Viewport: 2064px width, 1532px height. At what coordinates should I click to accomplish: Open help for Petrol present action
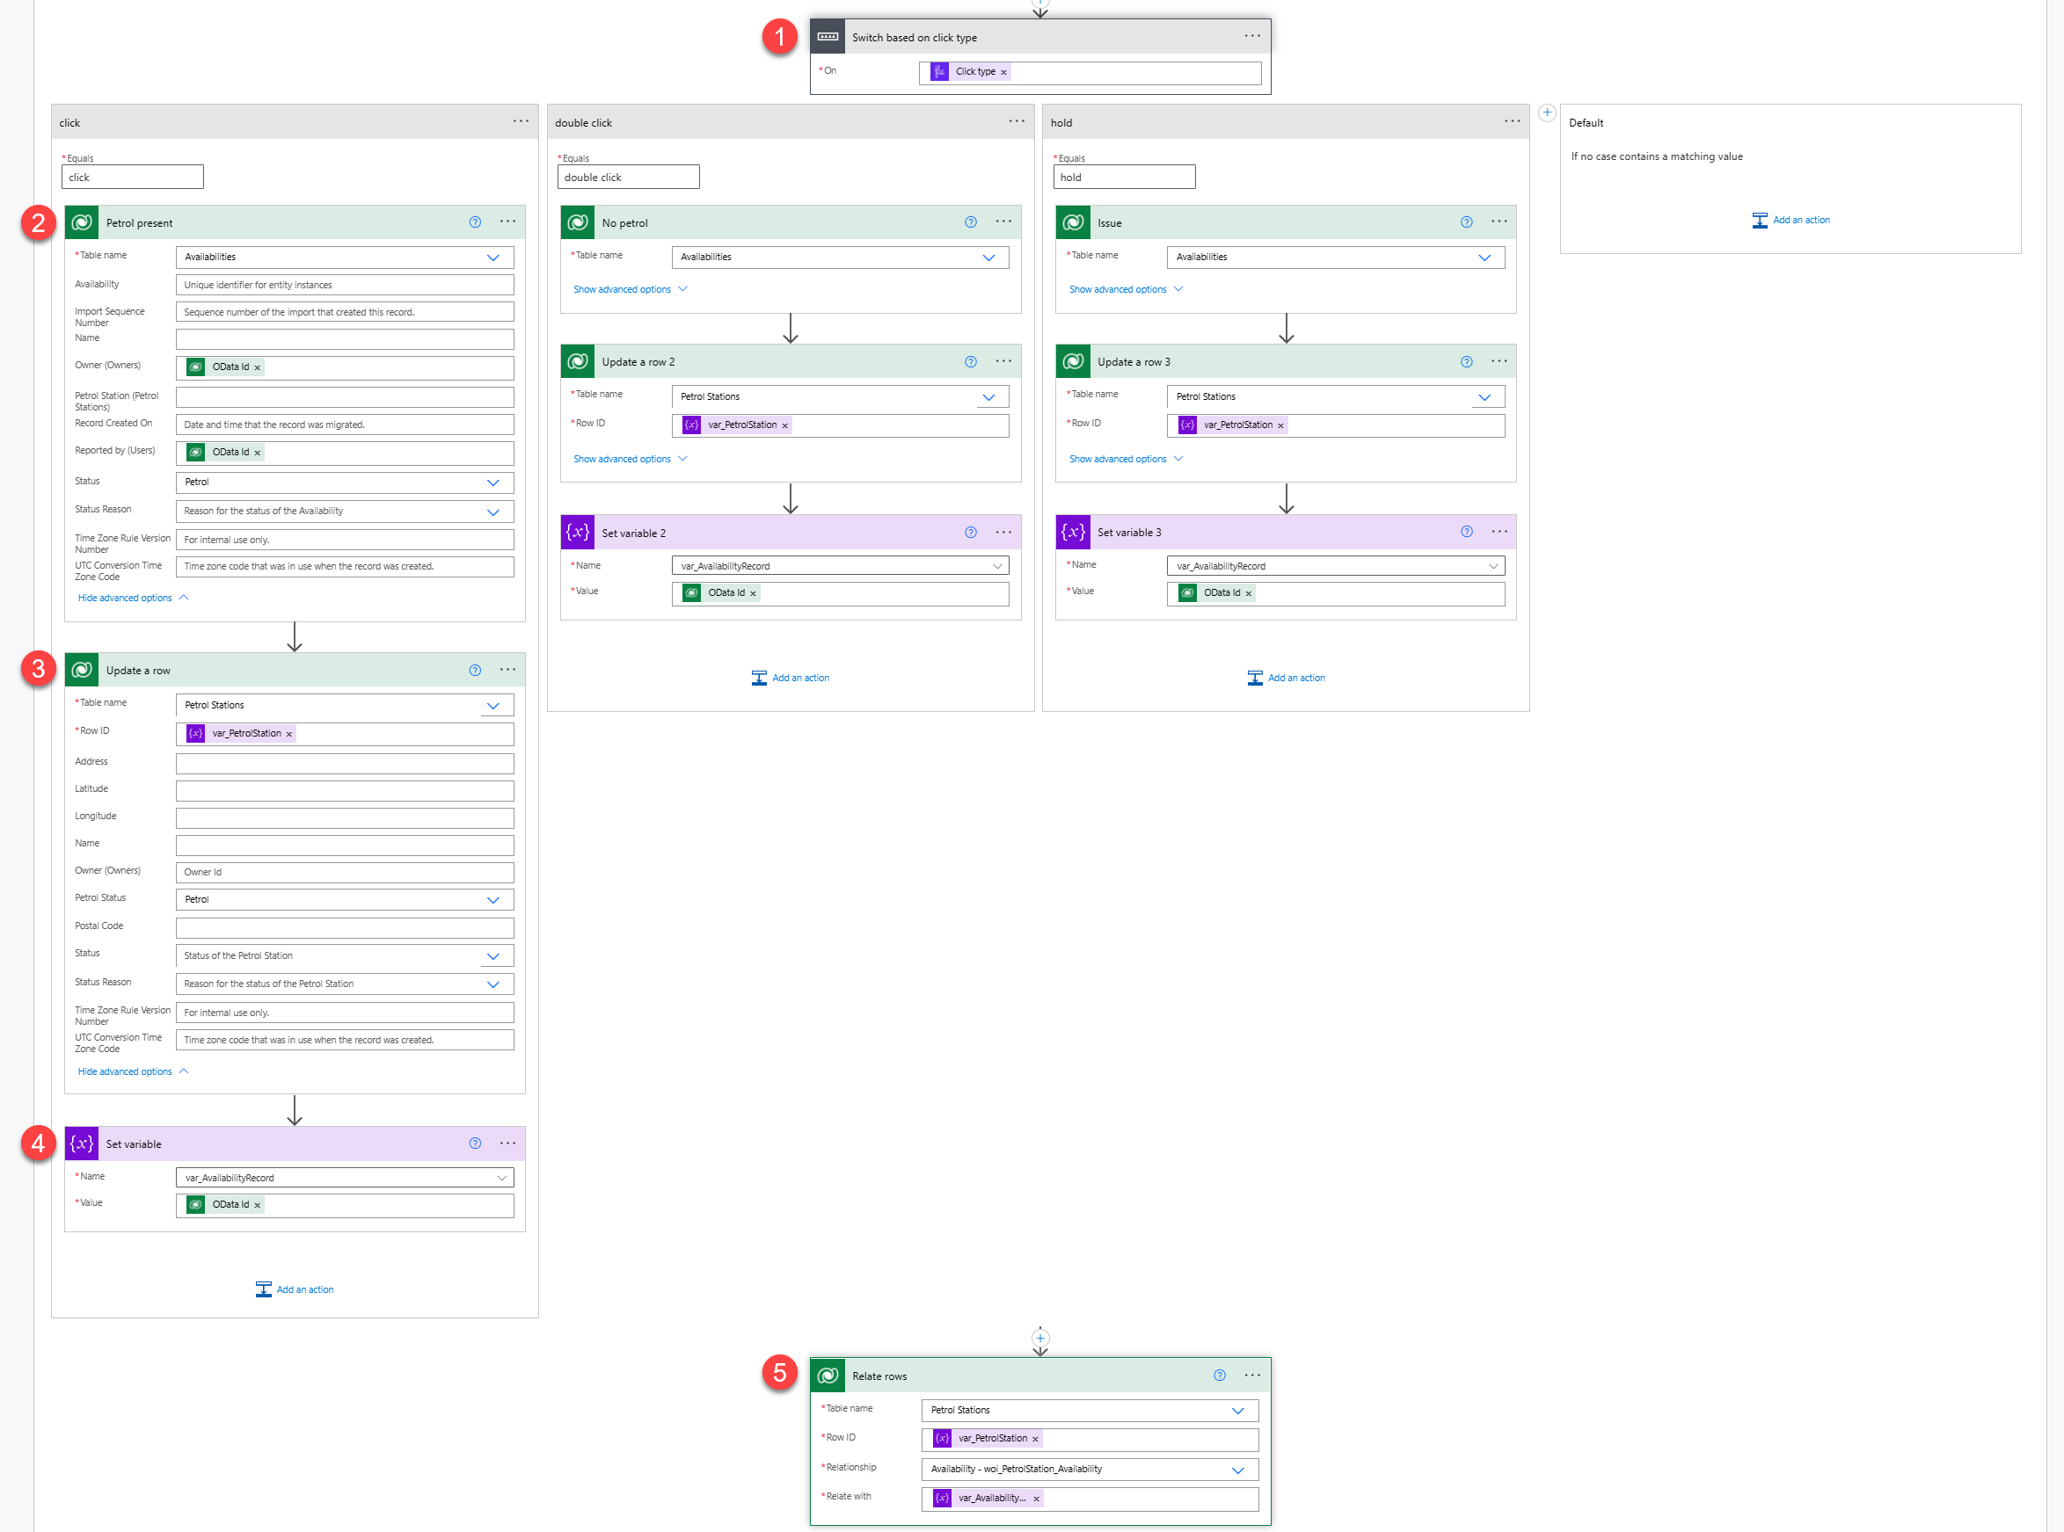click(475, 222)
